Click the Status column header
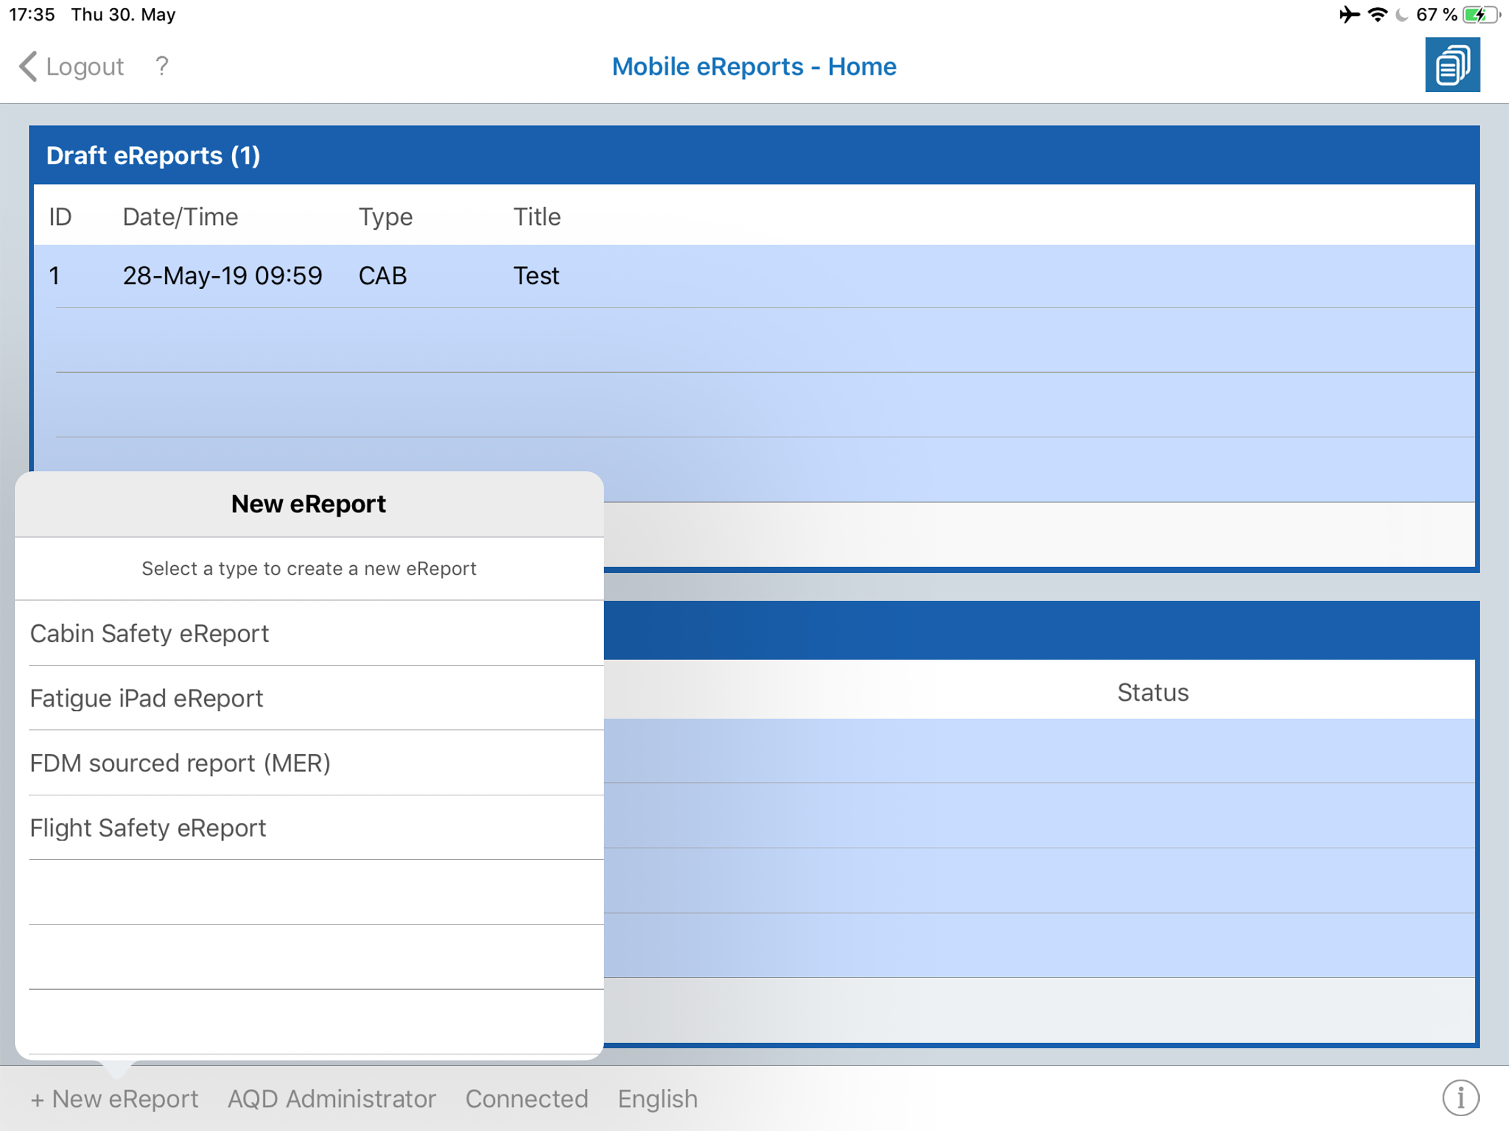Viewport: 1509px width, 1131px height. coord(1153,693)
